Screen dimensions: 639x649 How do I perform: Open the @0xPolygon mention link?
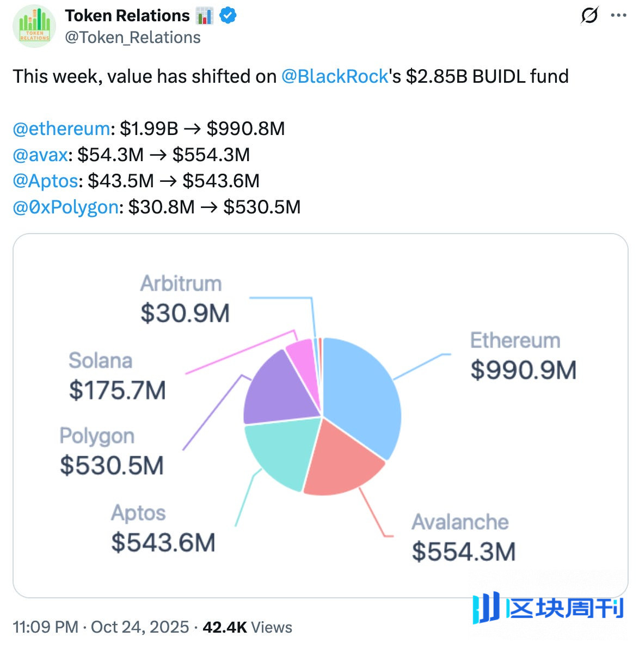[x=65, y=207]
